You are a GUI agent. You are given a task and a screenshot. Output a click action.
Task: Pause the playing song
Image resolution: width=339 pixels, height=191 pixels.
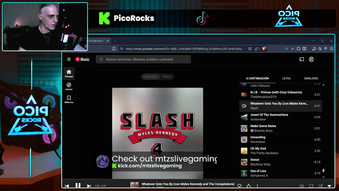pos(78,186)
